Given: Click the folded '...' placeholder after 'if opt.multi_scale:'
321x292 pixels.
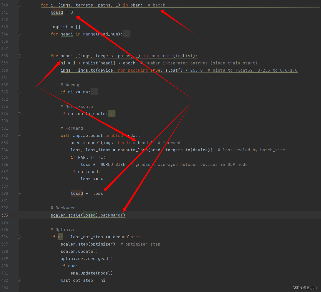Looking at the screenshot, I should [112, 114].
